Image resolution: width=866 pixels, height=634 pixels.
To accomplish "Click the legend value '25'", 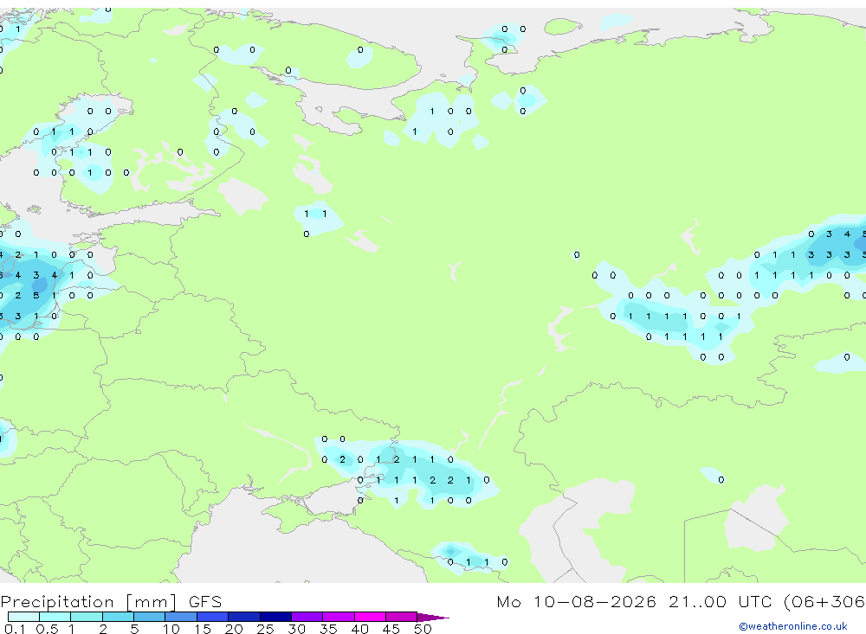I will (265, 629).
